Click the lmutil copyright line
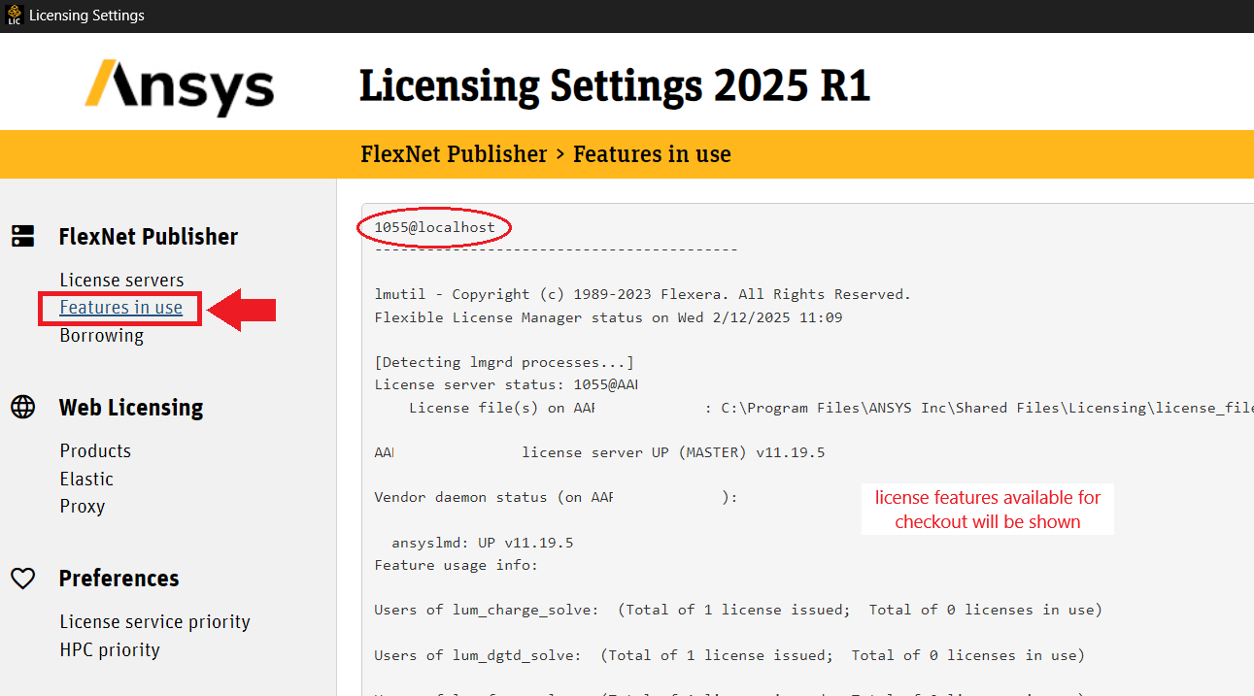The height and width of the screenshot is (696, 1254). tap(642, 294)
